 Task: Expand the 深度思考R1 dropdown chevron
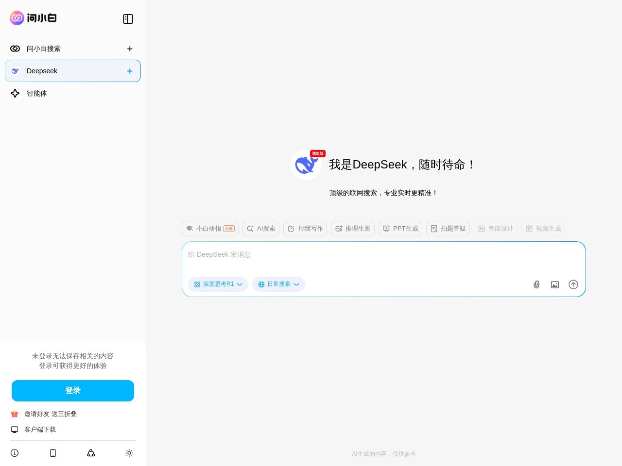point(240,284)
